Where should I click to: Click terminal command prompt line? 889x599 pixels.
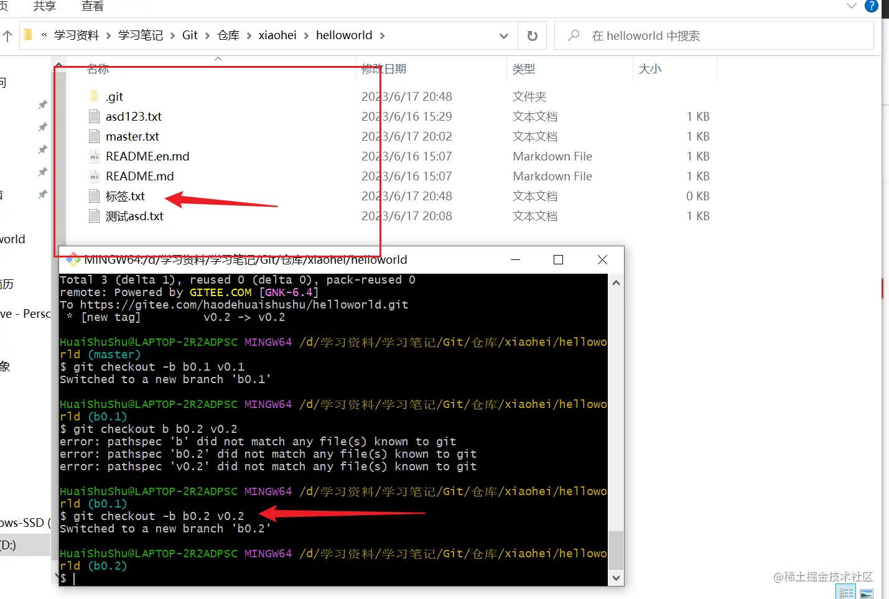pos(333,578)
